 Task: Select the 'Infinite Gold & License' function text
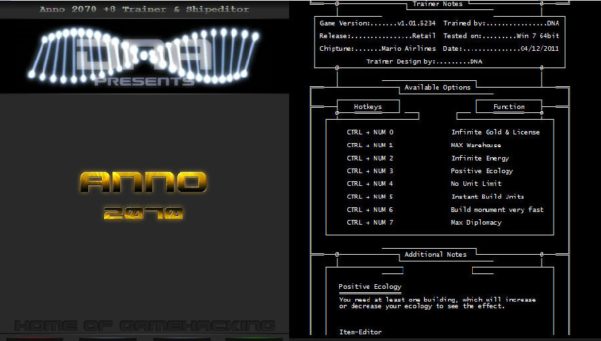pos(495,132)
